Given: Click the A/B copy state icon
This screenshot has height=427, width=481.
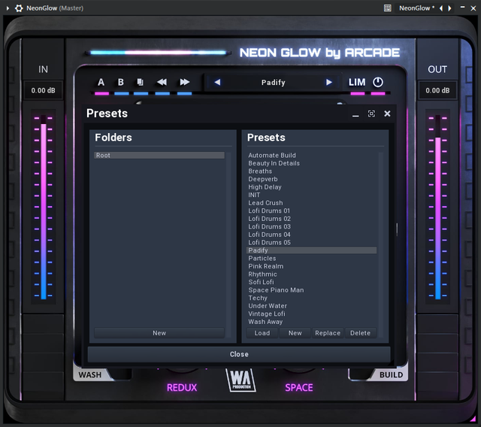Looking at the screenshot, I should (x=140, y=82).
